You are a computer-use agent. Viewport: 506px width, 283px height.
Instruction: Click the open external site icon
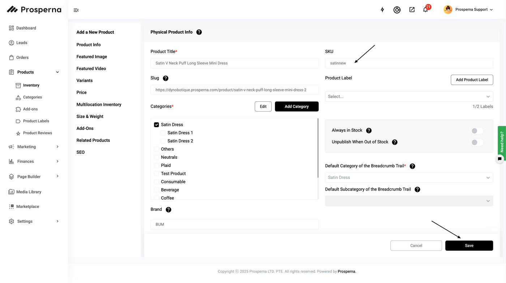point(412,10)
